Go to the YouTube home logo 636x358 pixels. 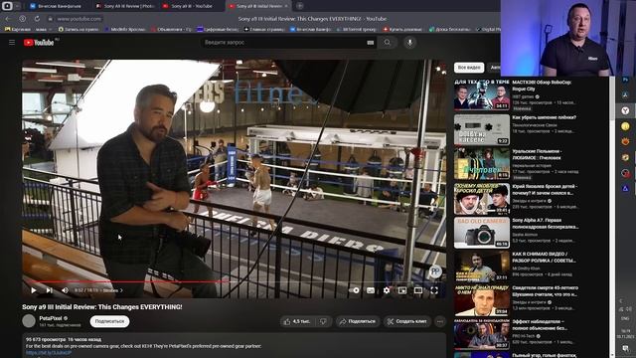(x=39, y=43)
